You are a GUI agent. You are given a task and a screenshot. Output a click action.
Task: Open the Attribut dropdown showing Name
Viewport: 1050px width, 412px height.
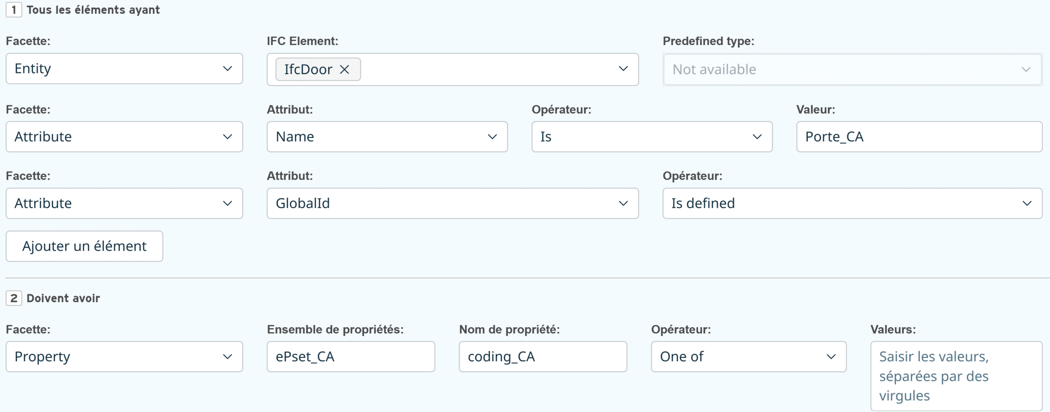pyautogui.click(x=387, y=137)
